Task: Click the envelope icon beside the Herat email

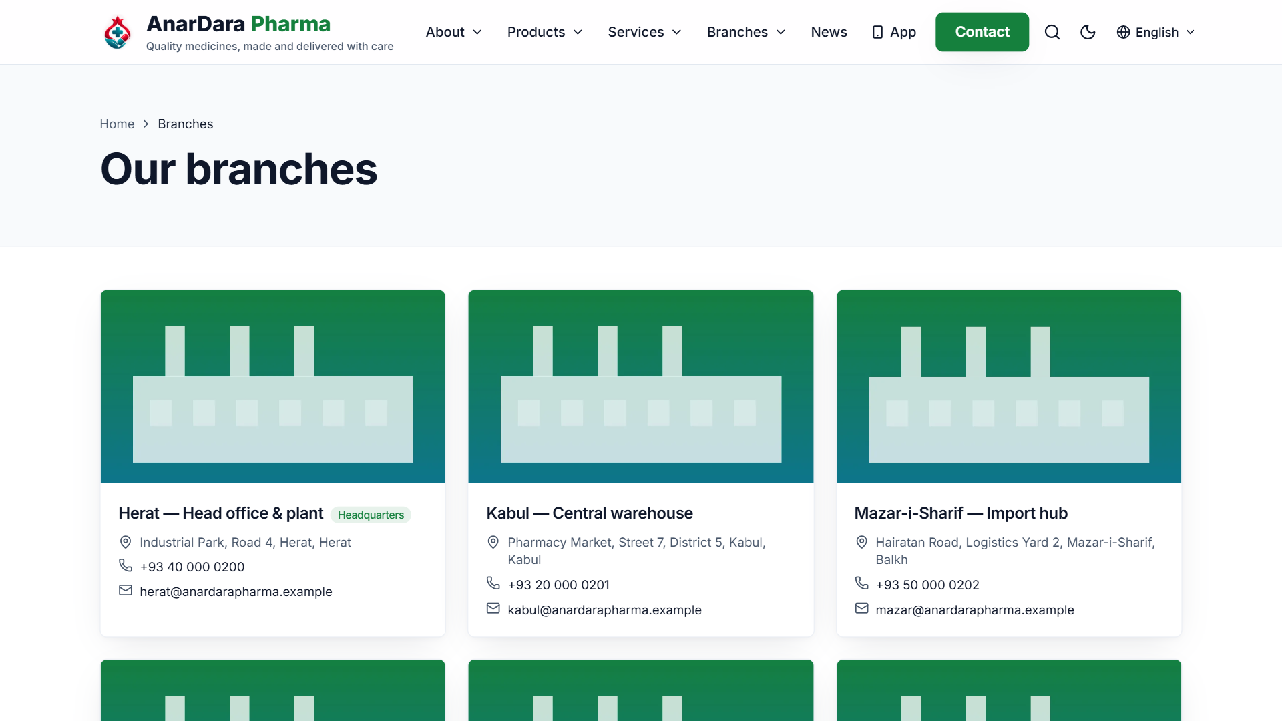Action: point(126,590)
